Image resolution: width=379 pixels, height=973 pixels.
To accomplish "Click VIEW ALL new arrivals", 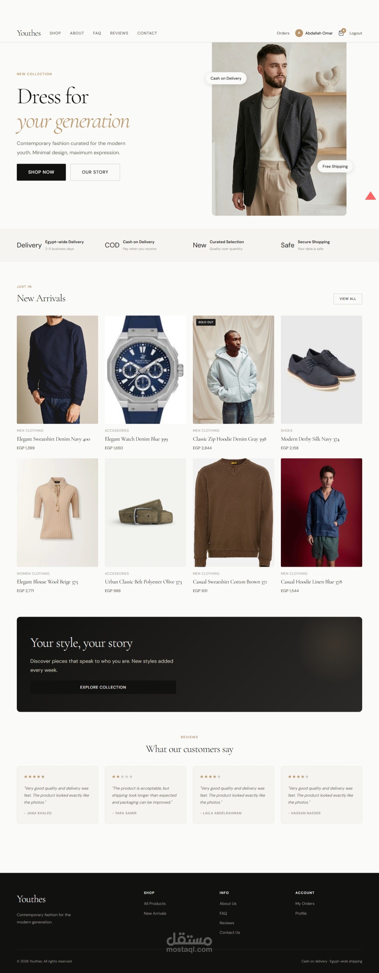I will (x=348, y=299).
